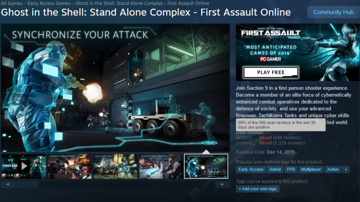Click the left scroll arrow under thumbnails
The height and width of the screenshot is (202, 360).
pos(8,184)
